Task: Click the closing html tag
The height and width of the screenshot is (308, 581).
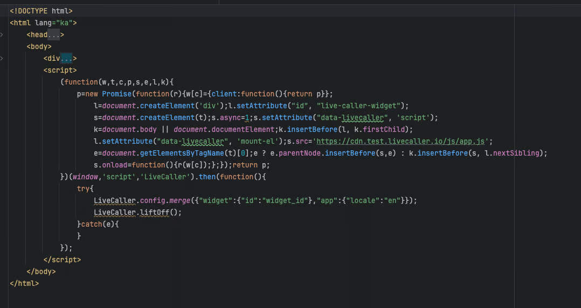Action: tap(24, 283)
